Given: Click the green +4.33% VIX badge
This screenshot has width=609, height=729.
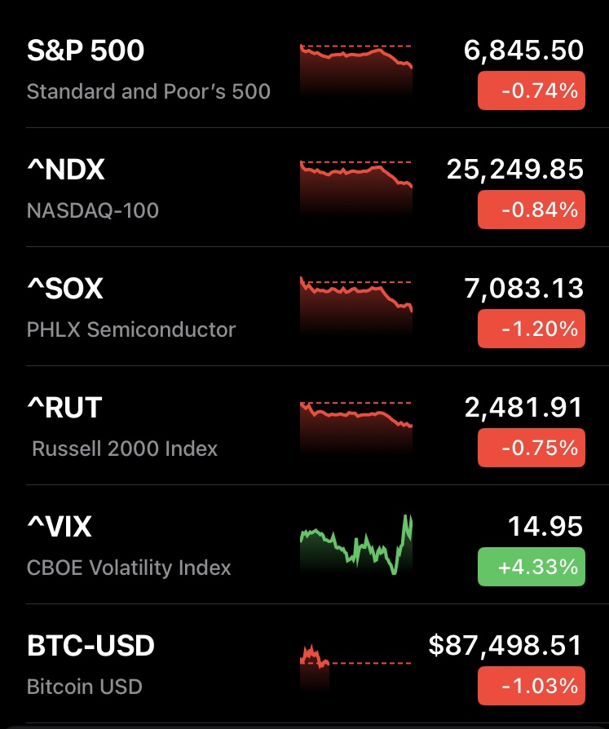Looking at the screenshot, I should tap(531, 567).
